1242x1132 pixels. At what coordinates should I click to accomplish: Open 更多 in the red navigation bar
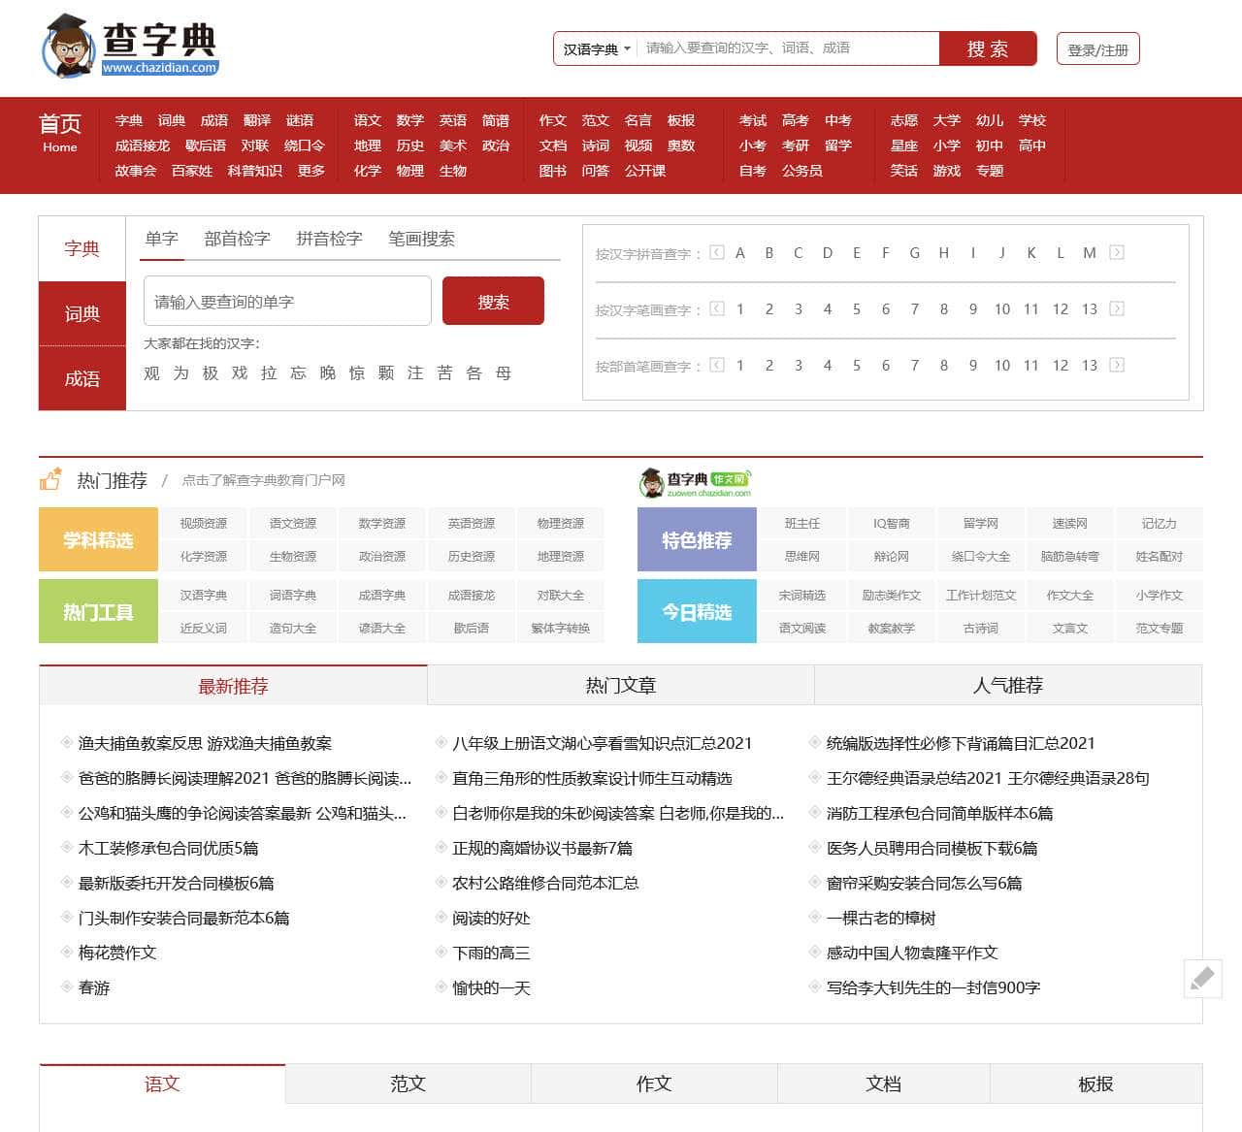(310, 171)
